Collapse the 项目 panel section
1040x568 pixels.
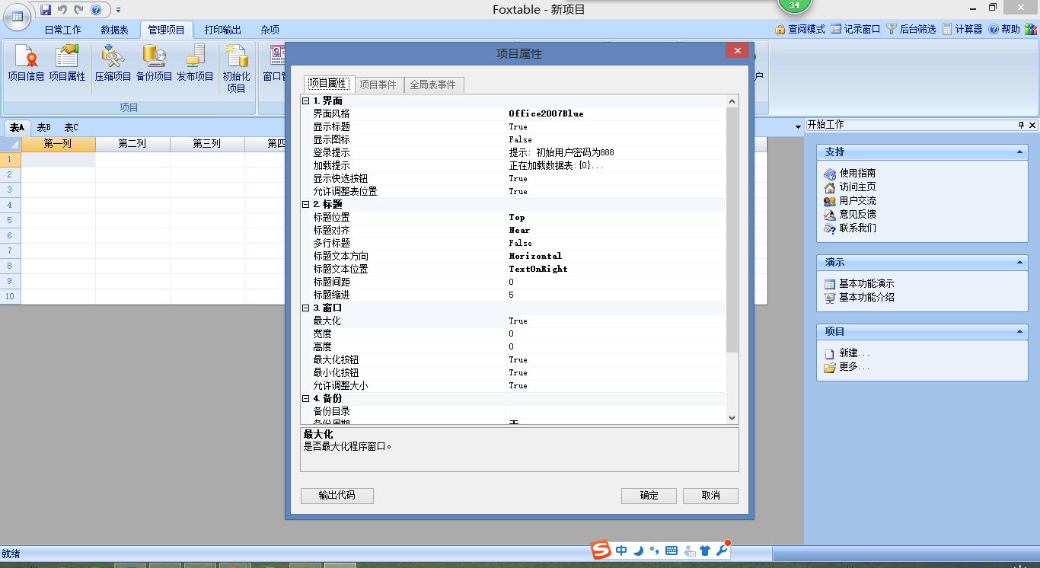click(x=1019, y=332)
